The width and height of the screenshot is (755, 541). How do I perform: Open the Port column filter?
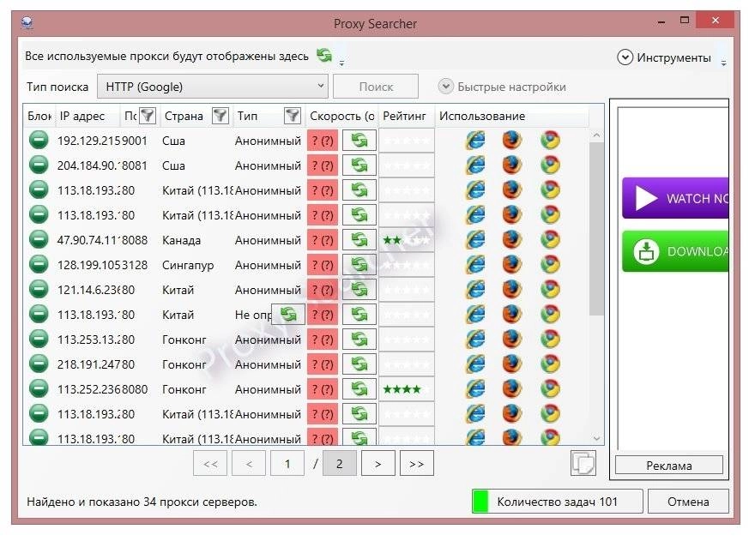coord(148,116)
